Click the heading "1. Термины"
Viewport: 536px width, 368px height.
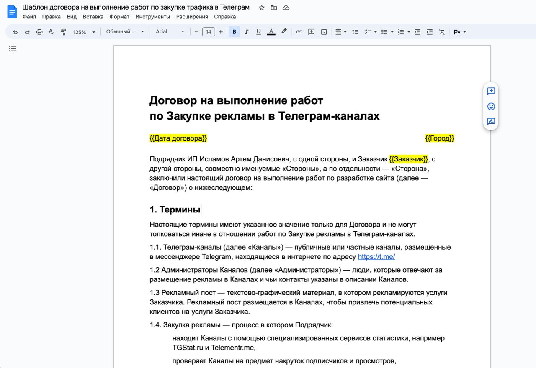175,210
